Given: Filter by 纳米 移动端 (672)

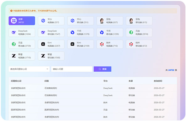Looking at the screenshot, I should point(139,44).
